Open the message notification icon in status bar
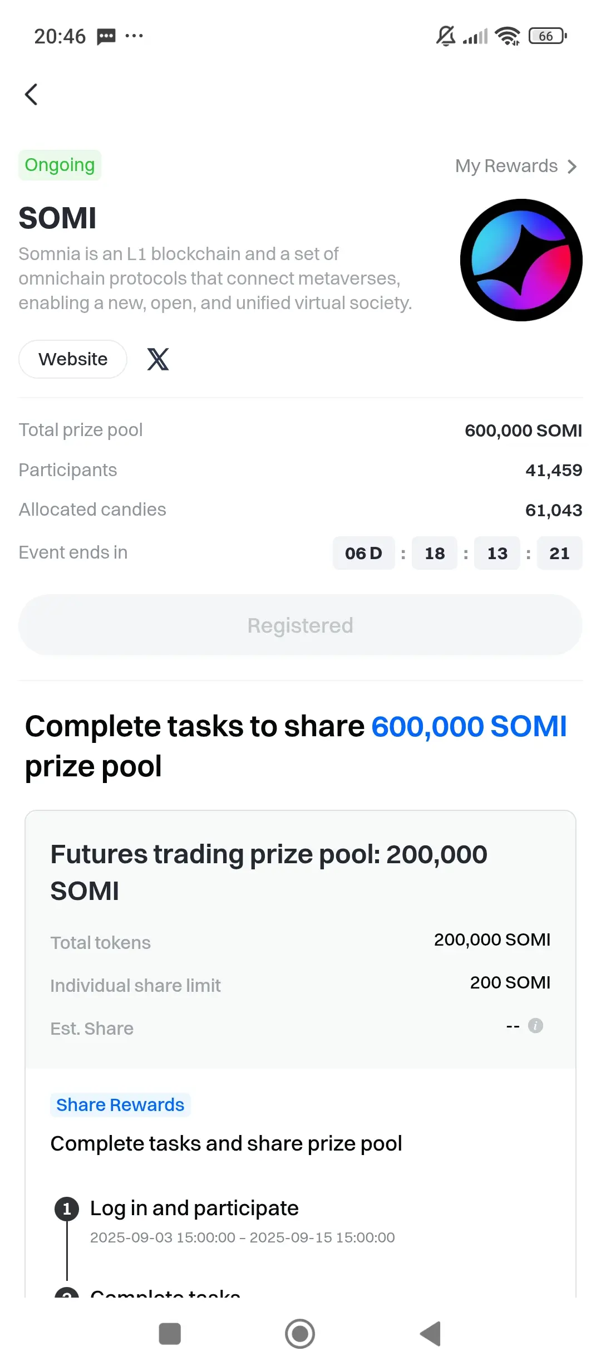Viewport: 601px width, 1370px height. (x=106, y=37)
